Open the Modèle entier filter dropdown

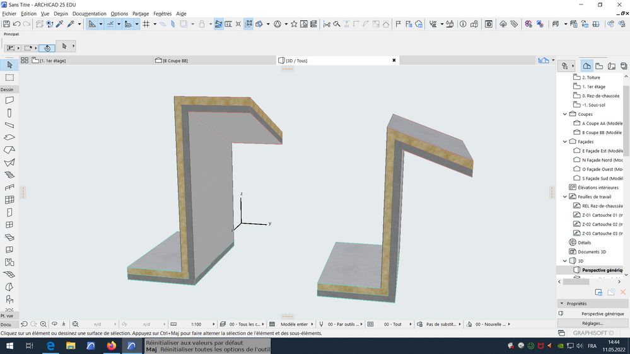[295, 324]
